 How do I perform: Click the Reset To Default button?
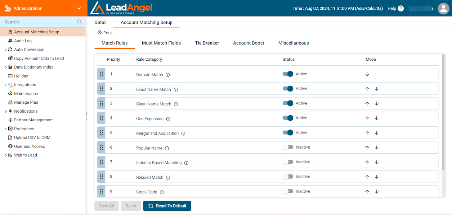click(167, 206)
